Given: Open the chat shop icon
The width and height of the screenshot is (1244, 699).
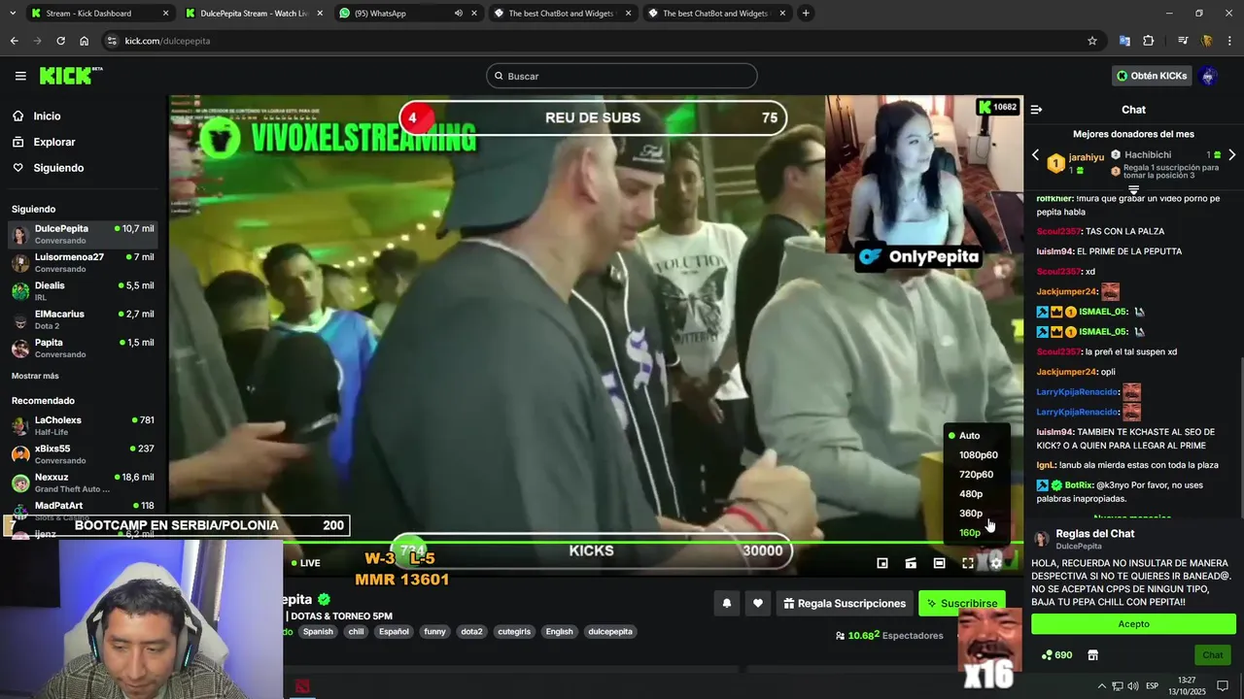Looking at the screenshot, I should 1092,655.
